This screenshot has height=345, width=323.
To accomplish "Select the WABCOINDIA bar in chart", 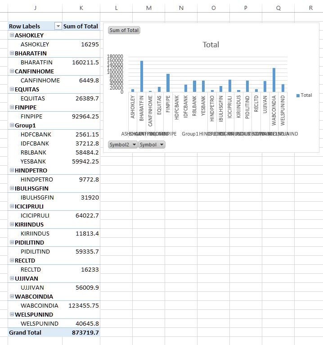I will pyautogui.click(x=274, y=80).
